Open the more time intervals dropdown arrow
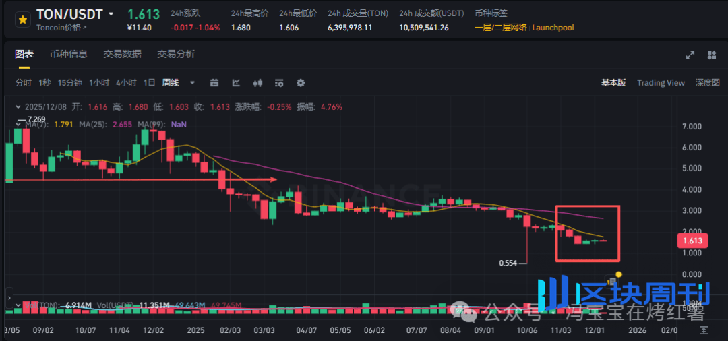This screenshot has width=728, height=341. tap(193, 83)
